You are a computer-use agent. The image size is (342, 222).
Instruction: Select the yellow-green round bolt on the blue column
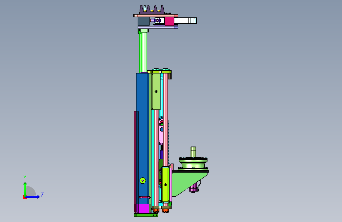[143, 181]
